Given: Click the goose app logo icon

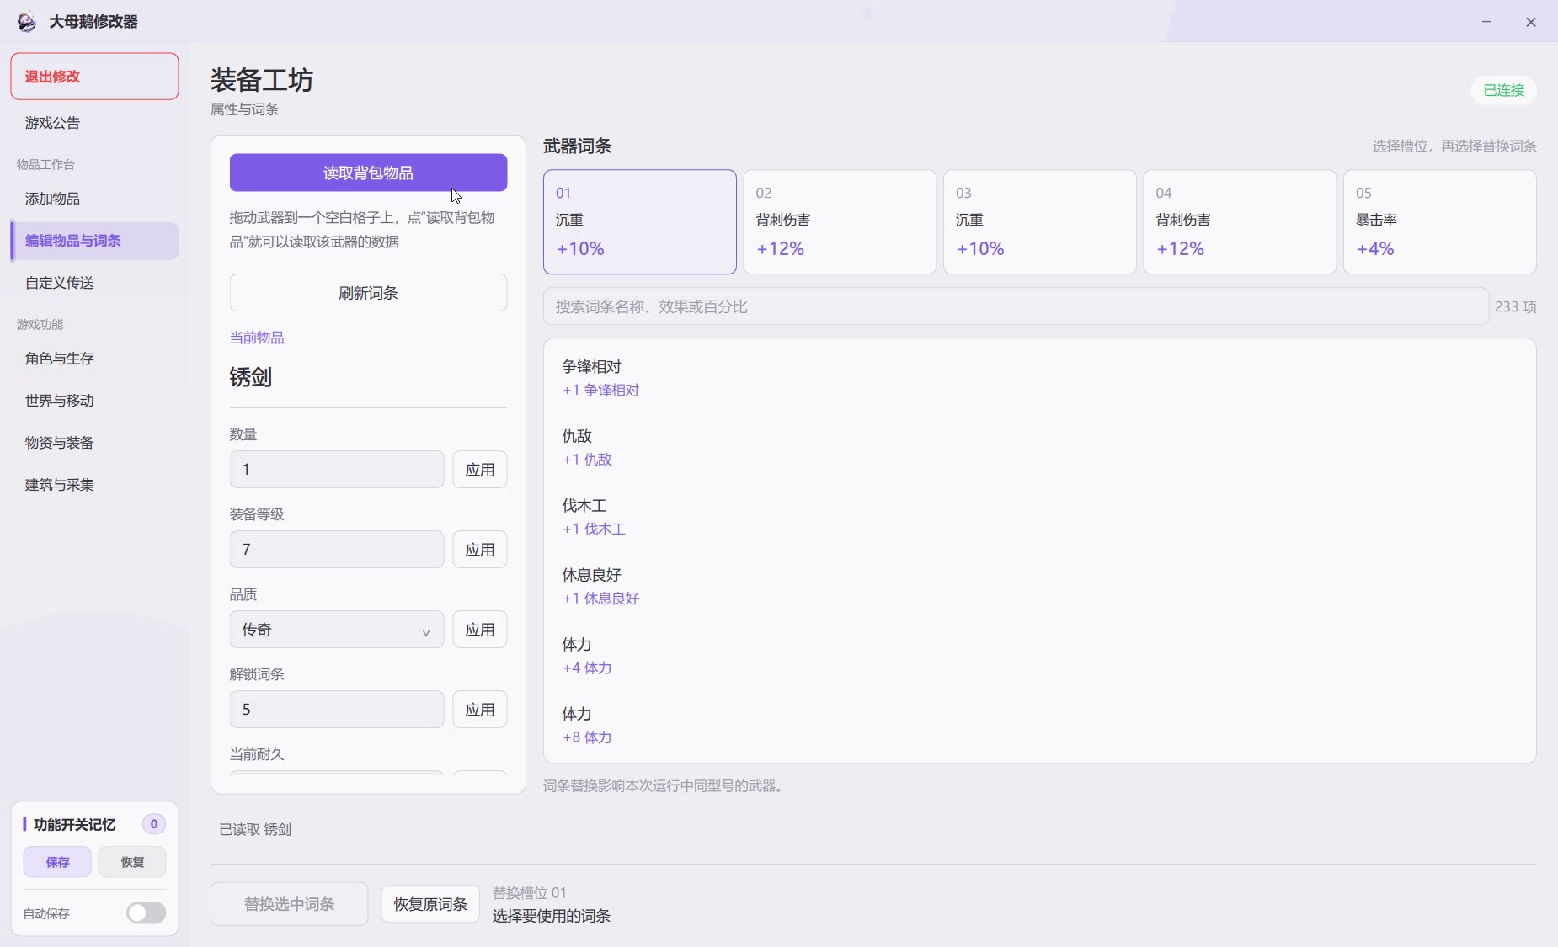Looking at the screenshot, I should (27, 22).
